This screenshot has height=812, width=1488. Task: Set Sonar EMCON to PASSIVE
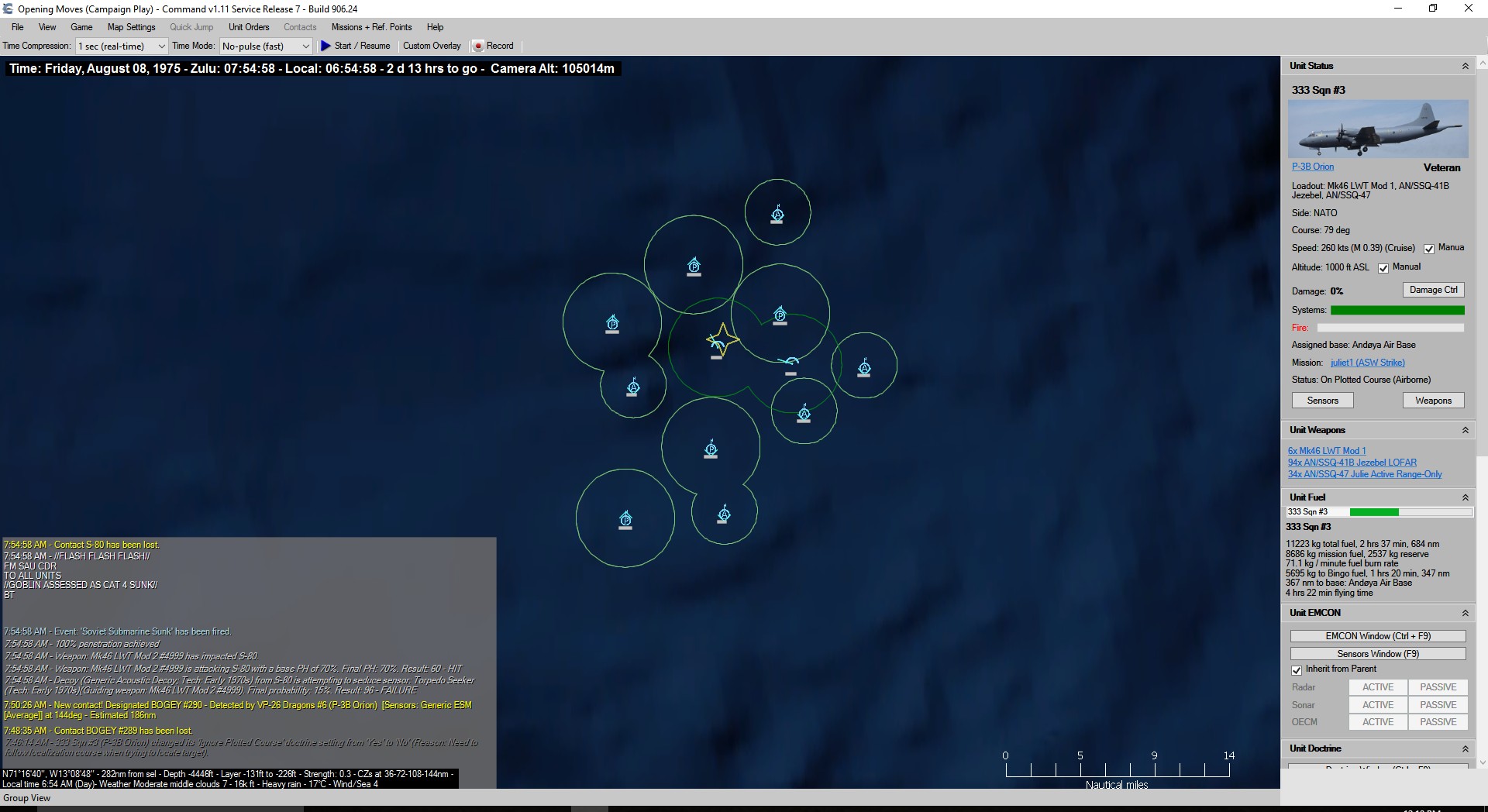1438,705
